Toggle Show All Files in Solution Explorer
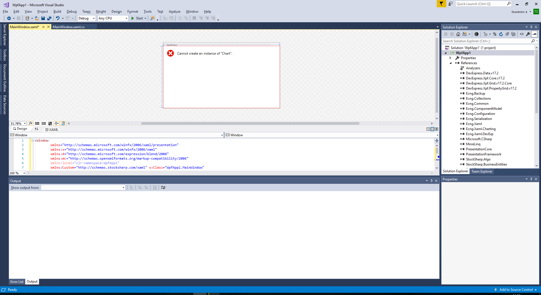The image size is (541, 295). 513,34
